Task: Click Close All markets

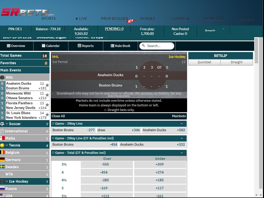Action: click(58, 116)
